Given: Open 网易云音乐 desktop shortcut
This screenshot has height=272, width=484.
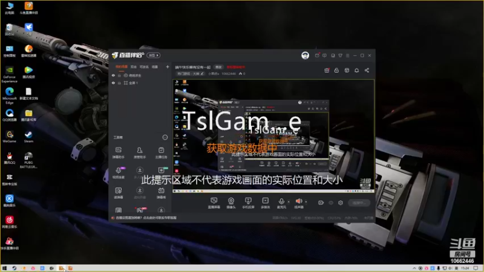Looking at the screenshot, I should pyautogui.click(x=9, y=222).
